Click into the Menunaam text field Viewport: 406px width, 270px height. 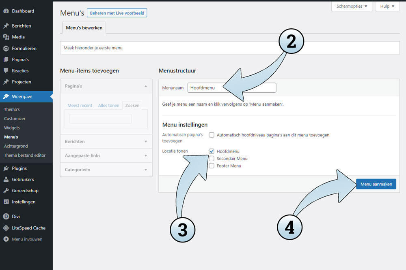coord(231,87)
